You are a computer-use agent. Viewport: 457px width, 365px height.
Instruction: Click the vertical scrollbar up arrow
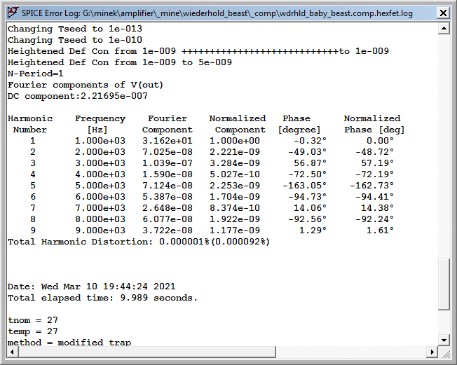[x=444, y=28]
